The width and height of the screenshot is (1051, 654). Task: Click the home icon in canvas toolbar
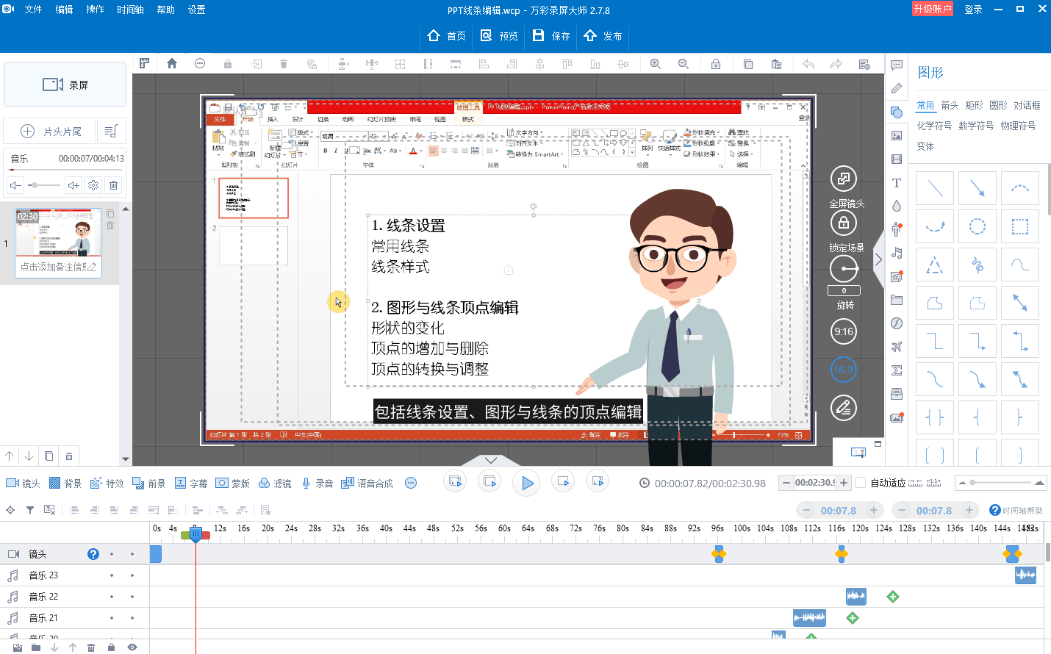click(172, 64)
